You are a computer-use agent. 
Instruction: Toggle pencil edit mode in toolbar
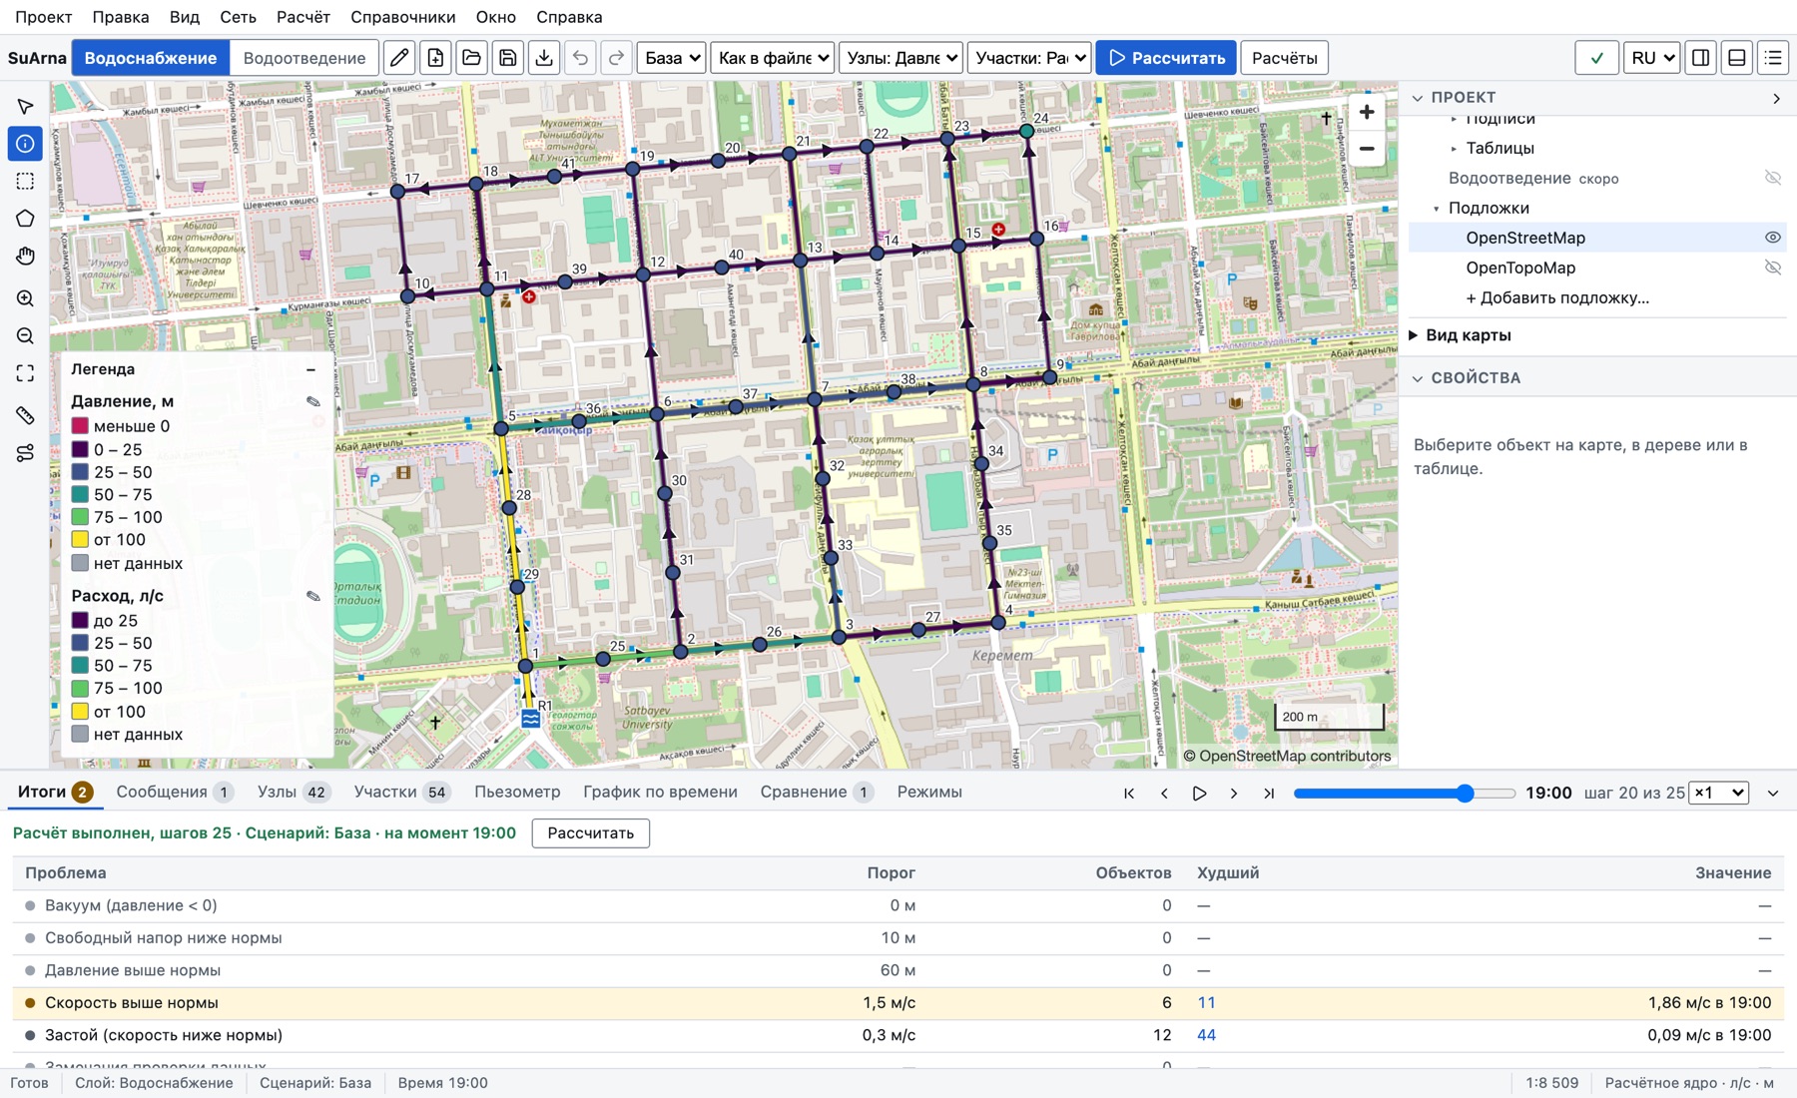399,58
